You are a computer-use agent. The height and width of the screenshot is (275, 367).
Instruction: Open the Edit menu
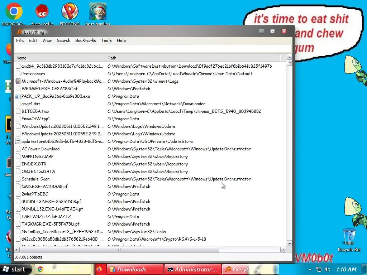33,40
